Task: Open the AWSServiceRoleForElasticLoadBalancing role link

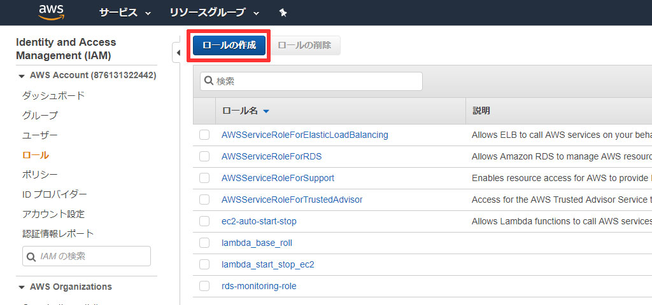Action: pyautogui.click(x=305, y=135)
